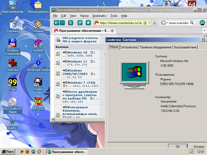Screen dimensions: 207x155
Task: Open the Bookmarks menu
Action: pyautogui.click(x=100, y=16)
